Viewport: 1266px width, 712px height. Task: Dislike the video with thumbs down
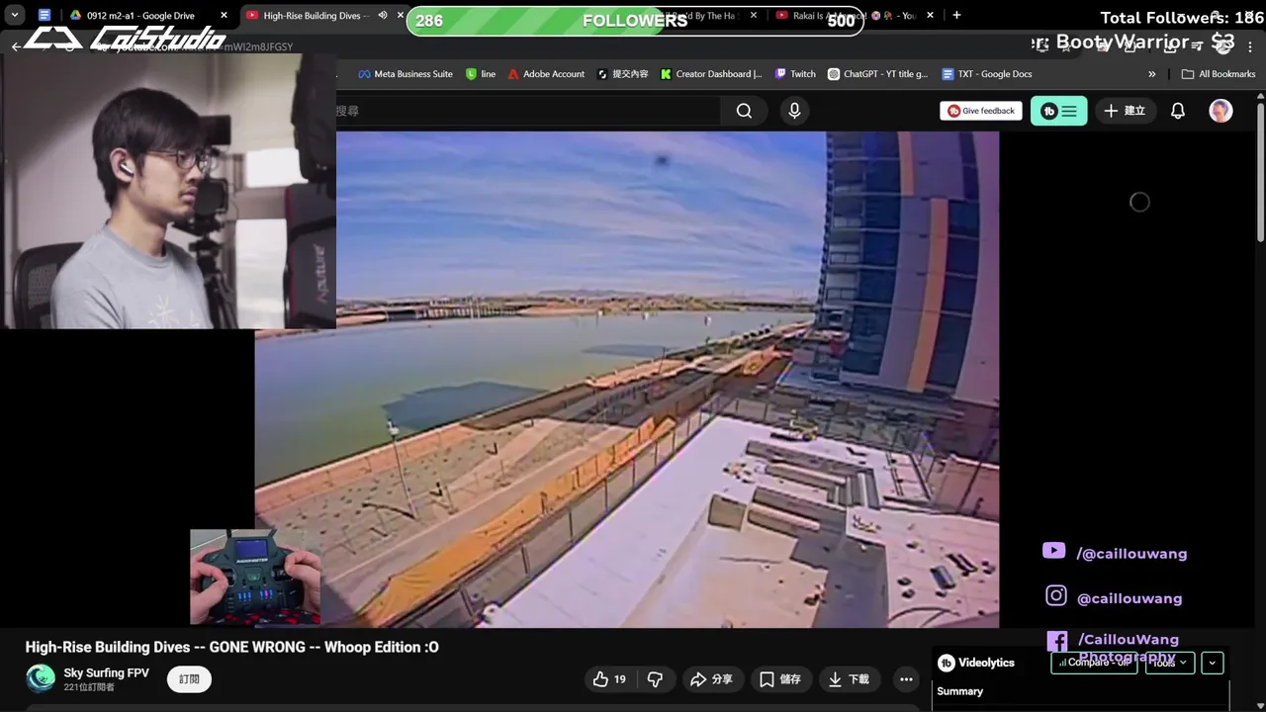[655, 679]
